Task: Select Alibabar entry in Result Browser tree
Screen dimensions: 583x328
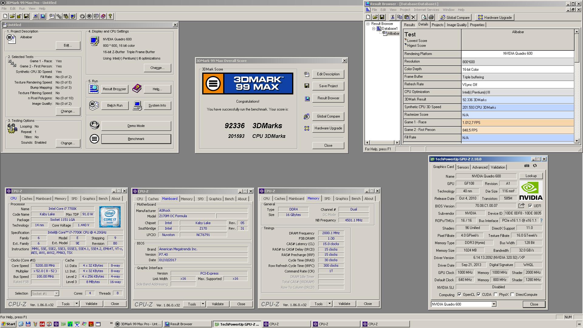Action: [393, 33]
